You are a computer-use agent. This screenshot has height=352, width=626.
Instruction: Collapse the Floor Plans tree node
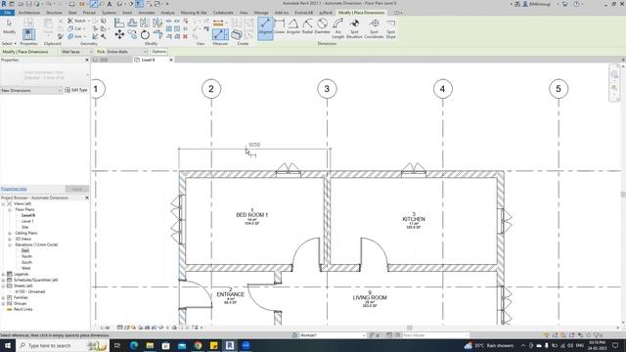coord(10,209)
